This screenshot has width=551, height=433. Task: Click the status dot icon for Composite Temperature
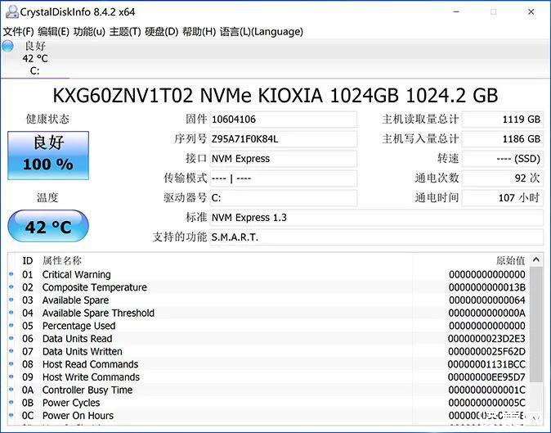[11, 287]
